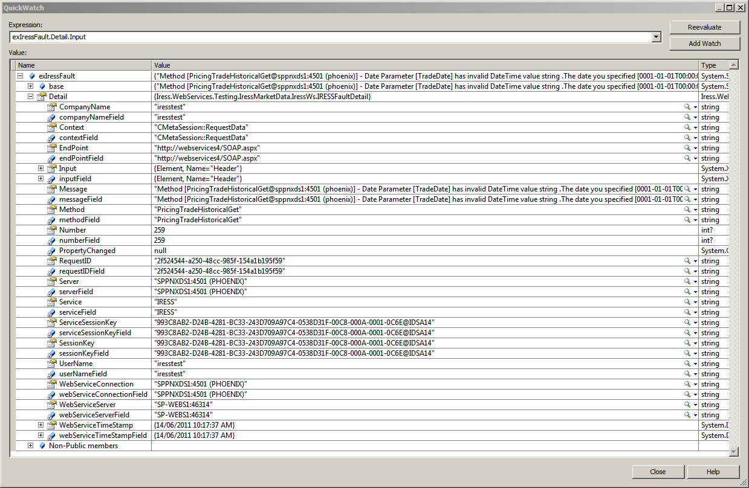The width and height of the screenshot is (749, 488).
Task: Click the Reevaluate button
Action: click(704, 27)
